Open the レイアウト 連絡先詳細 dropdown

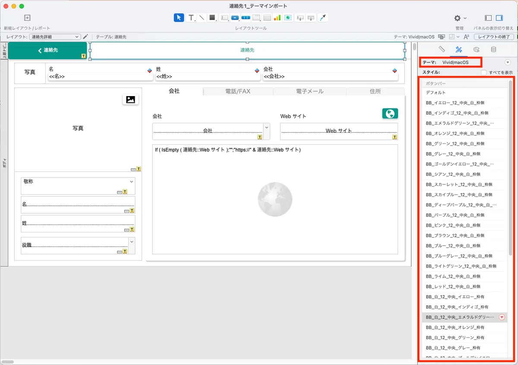click(55, 37)
